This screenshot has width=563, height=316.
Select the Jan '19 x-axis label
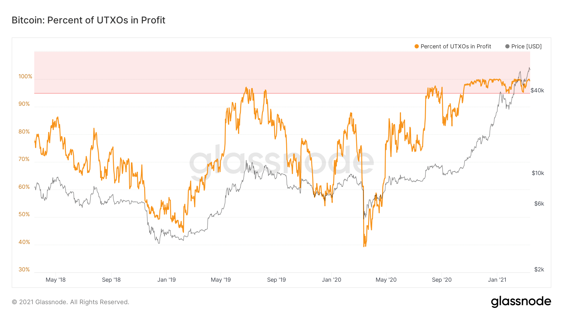click(x=166, y=280)
